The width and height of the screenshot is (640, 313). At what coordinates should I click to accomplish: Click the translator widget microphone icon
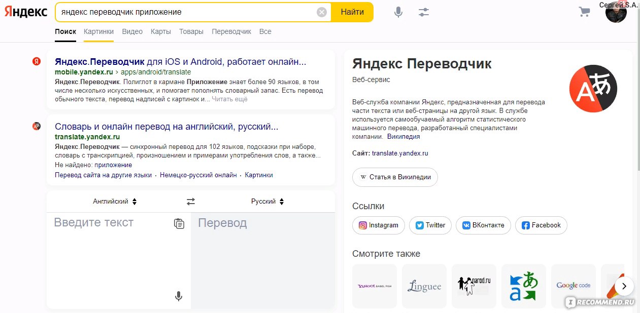click(179, 296)
